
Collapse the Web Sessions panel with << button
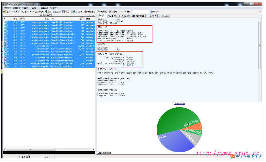(92, 15)
